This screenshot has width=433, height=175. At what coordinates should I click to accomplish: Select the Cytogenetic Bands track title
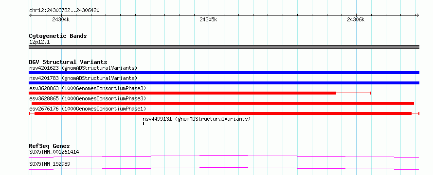(x=58, y=36)
